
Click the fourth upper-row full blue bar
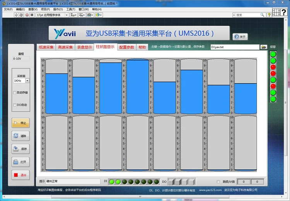tap(138, 87)
